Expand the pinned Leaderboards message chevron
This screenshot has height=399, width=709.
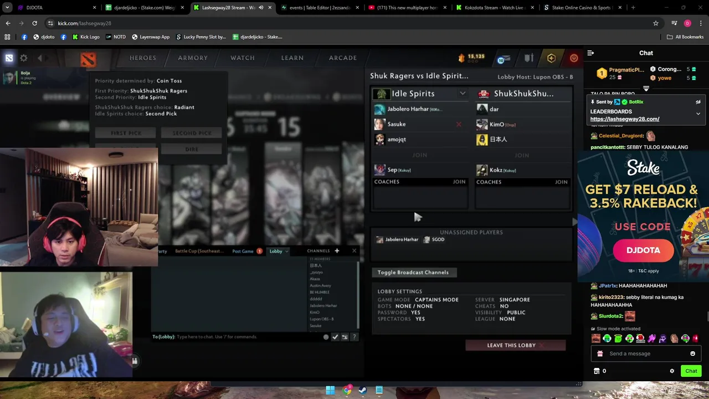(698, 114)
